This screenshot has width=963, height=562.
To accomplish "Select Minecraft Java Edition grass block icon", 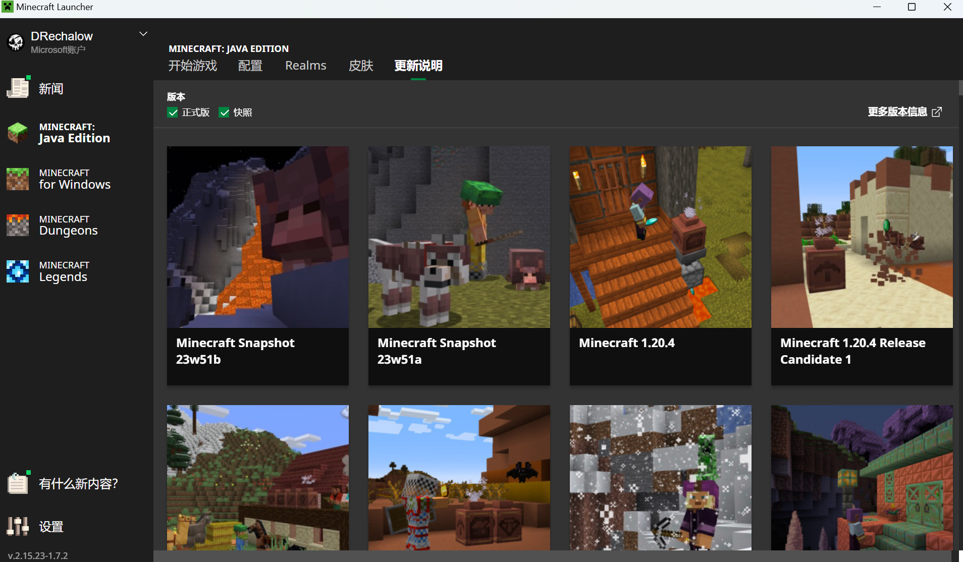I will pyautogui.click(x=18, y=133).
